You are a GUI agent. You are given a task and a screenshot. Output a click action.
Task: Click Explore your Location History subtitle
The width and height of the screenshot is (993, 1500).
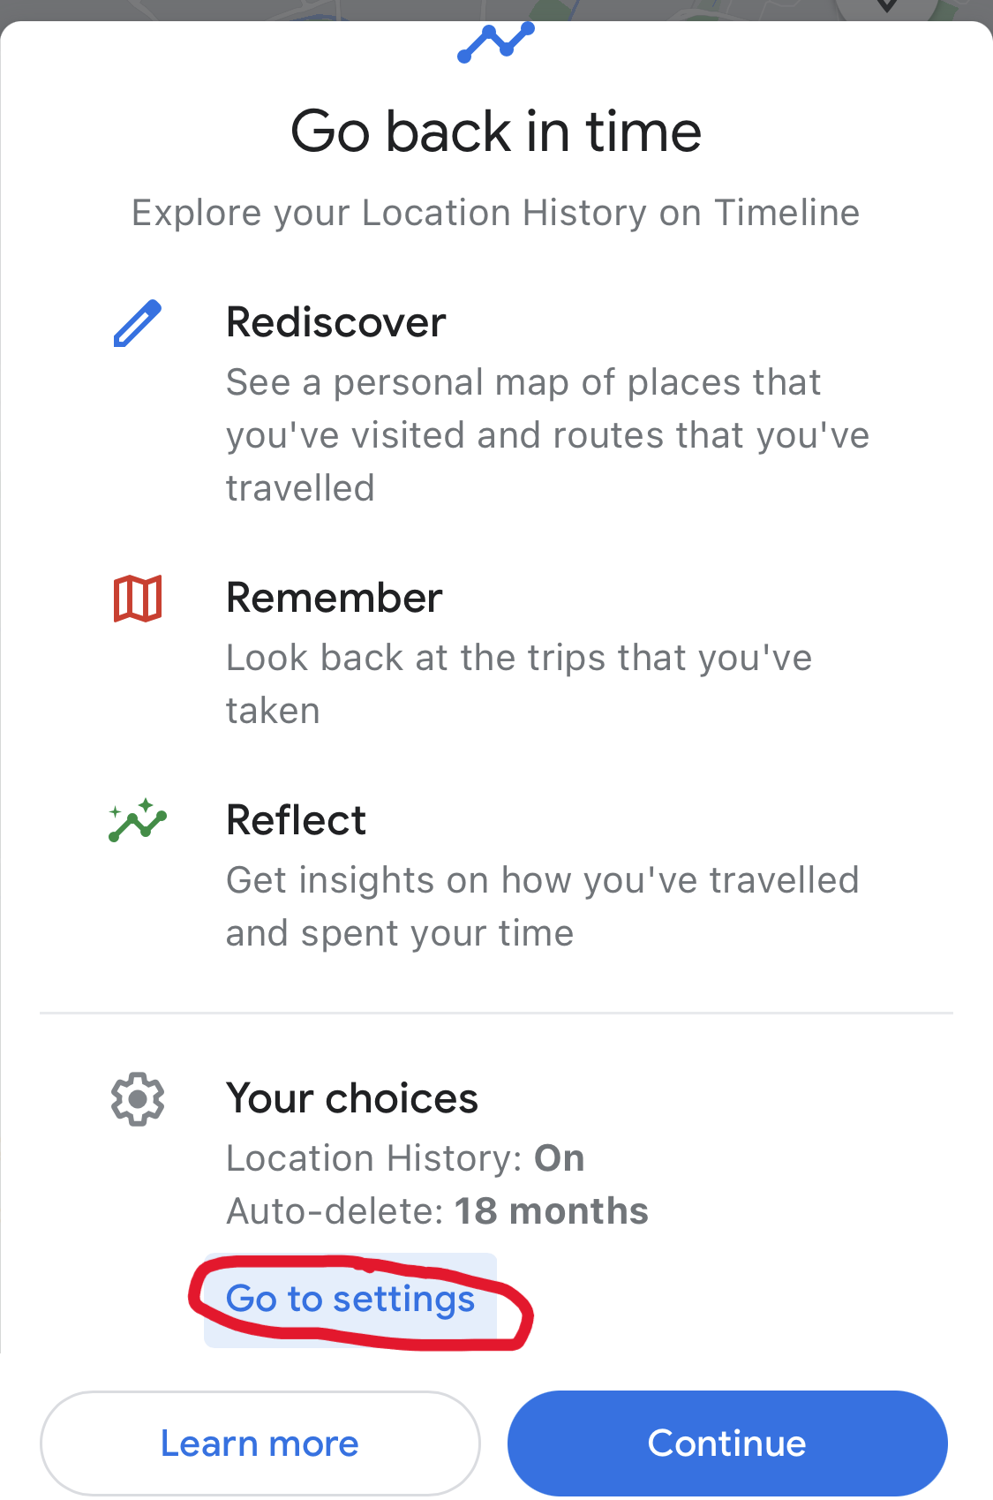(496, 213)
